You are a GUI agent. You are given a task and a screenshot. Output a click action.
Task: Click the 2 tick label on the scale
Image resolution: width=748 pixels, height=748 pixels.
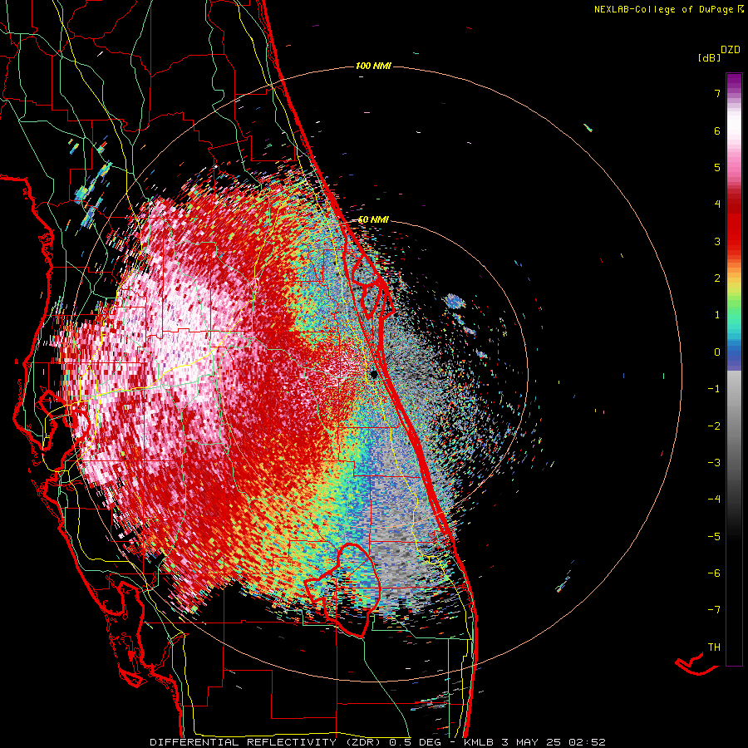(x=717, y=278)
